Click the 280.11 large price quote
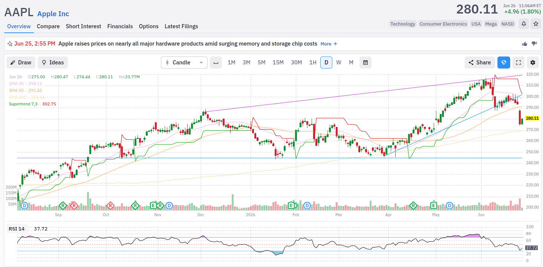The width and height of the screenshot is (543, 267). click(477, 9)
